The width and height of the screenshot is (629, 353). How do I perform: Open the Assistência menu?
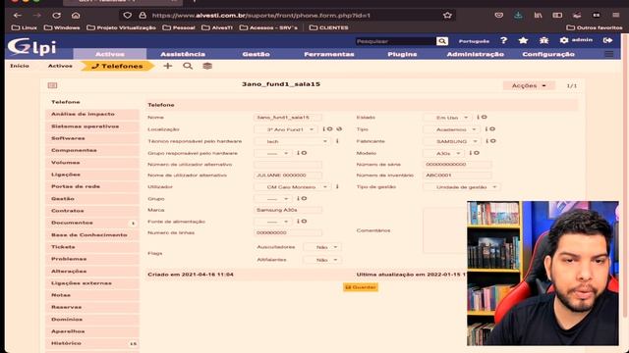183,54
